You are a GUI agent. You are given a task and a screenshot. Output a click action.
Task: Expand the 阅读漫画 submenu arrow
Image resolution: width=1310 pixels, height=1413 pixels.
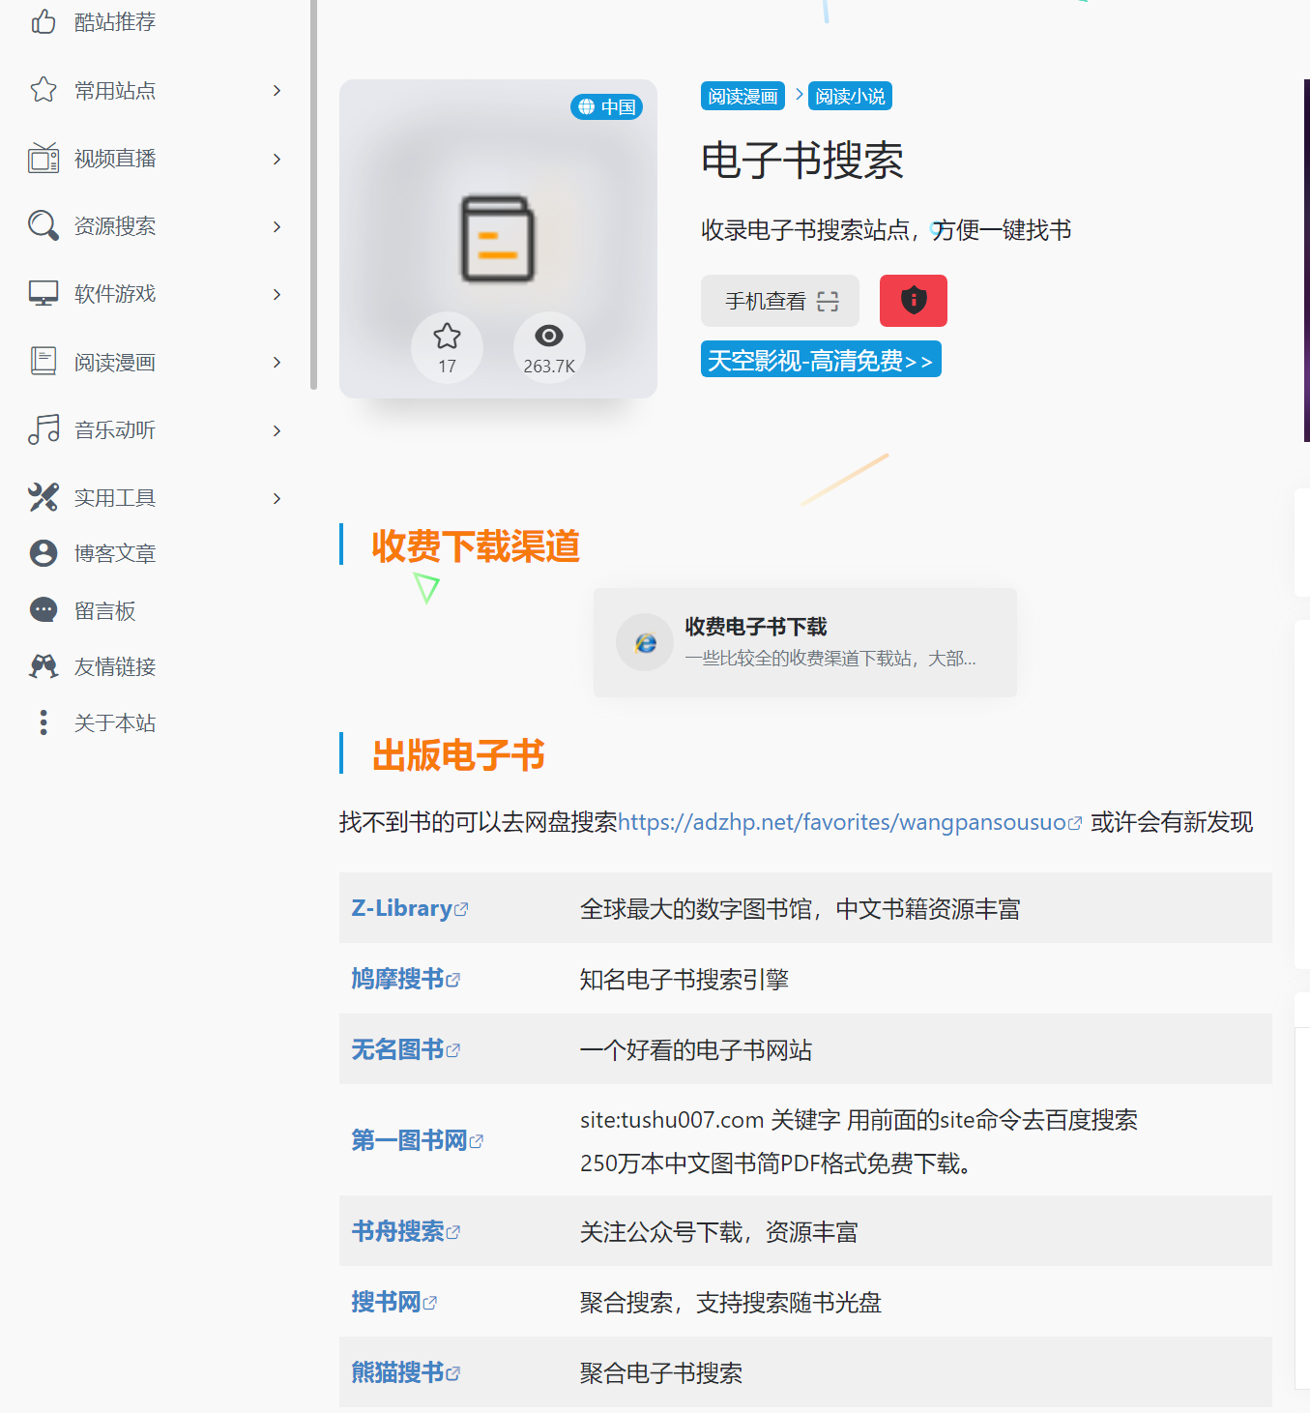[277, 362]
